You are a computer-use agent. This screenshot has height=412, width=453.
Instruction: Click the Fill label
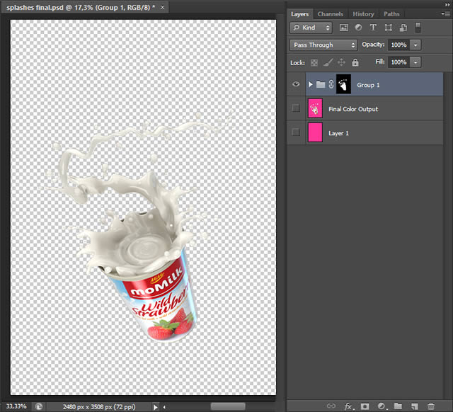tap(380, 62)
